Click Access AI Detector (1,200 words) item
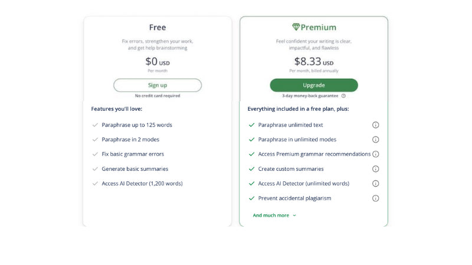Screen dimensions: 472x265 click(142, 184)
